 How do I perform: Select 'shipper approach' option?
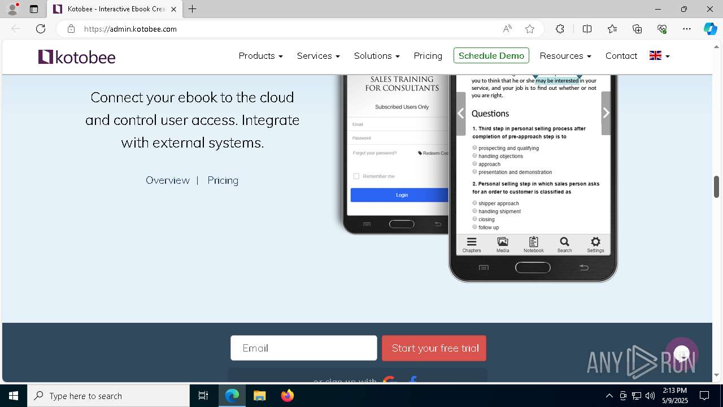click(x=475, y=202)
